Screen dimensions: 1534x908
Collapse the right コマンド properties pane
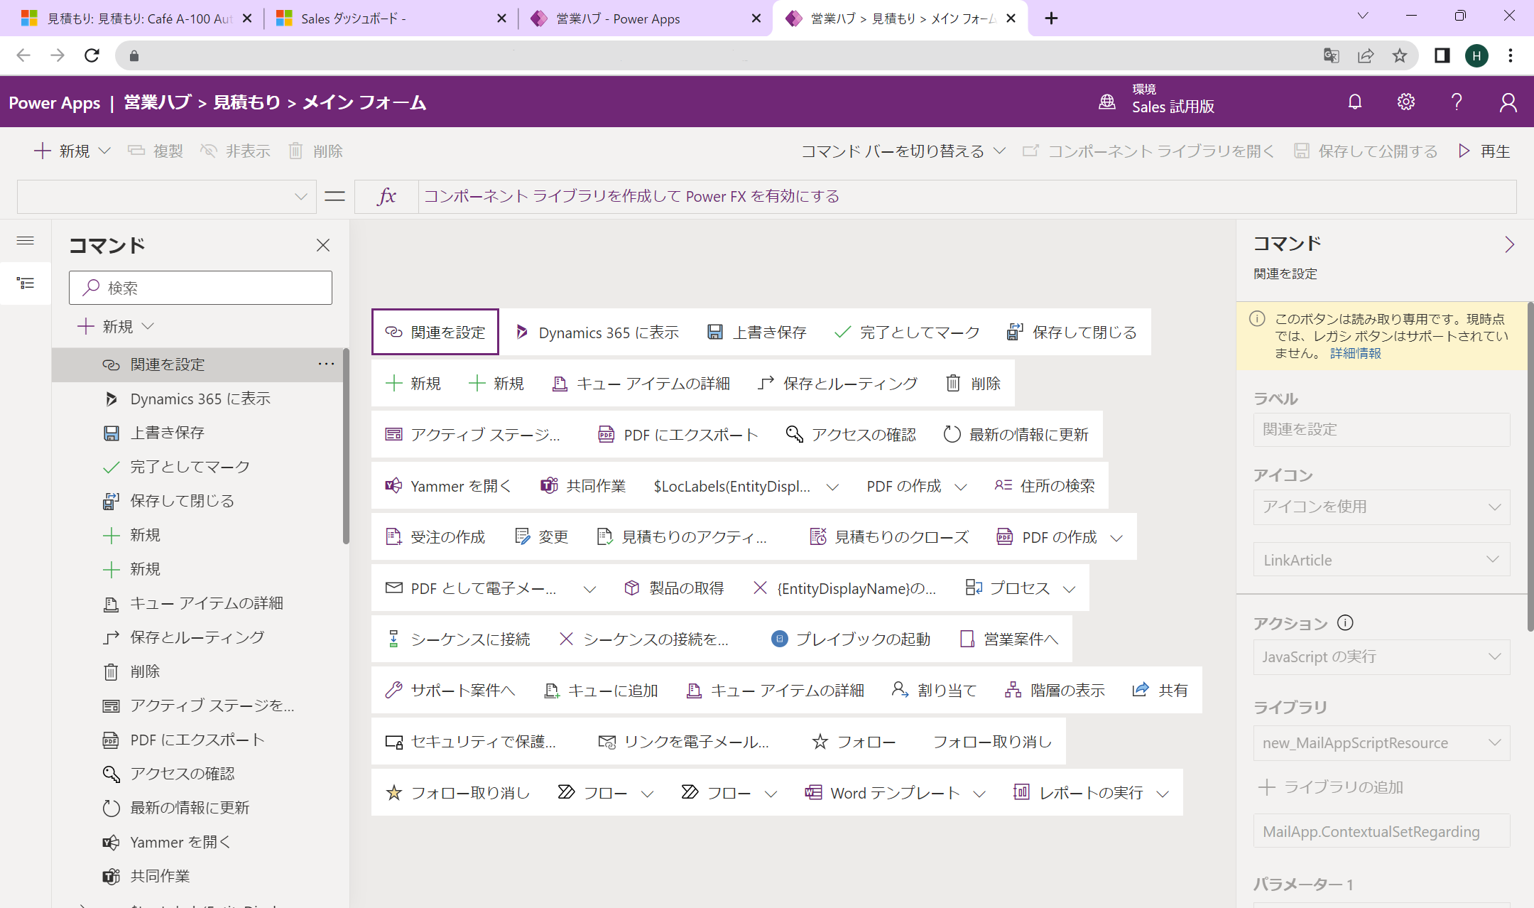coord(1509,244)
